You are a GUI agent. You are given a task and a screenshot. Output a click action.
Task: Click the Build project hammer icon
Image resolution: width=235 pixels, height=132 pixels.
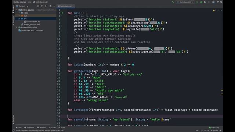coord(173,2)
